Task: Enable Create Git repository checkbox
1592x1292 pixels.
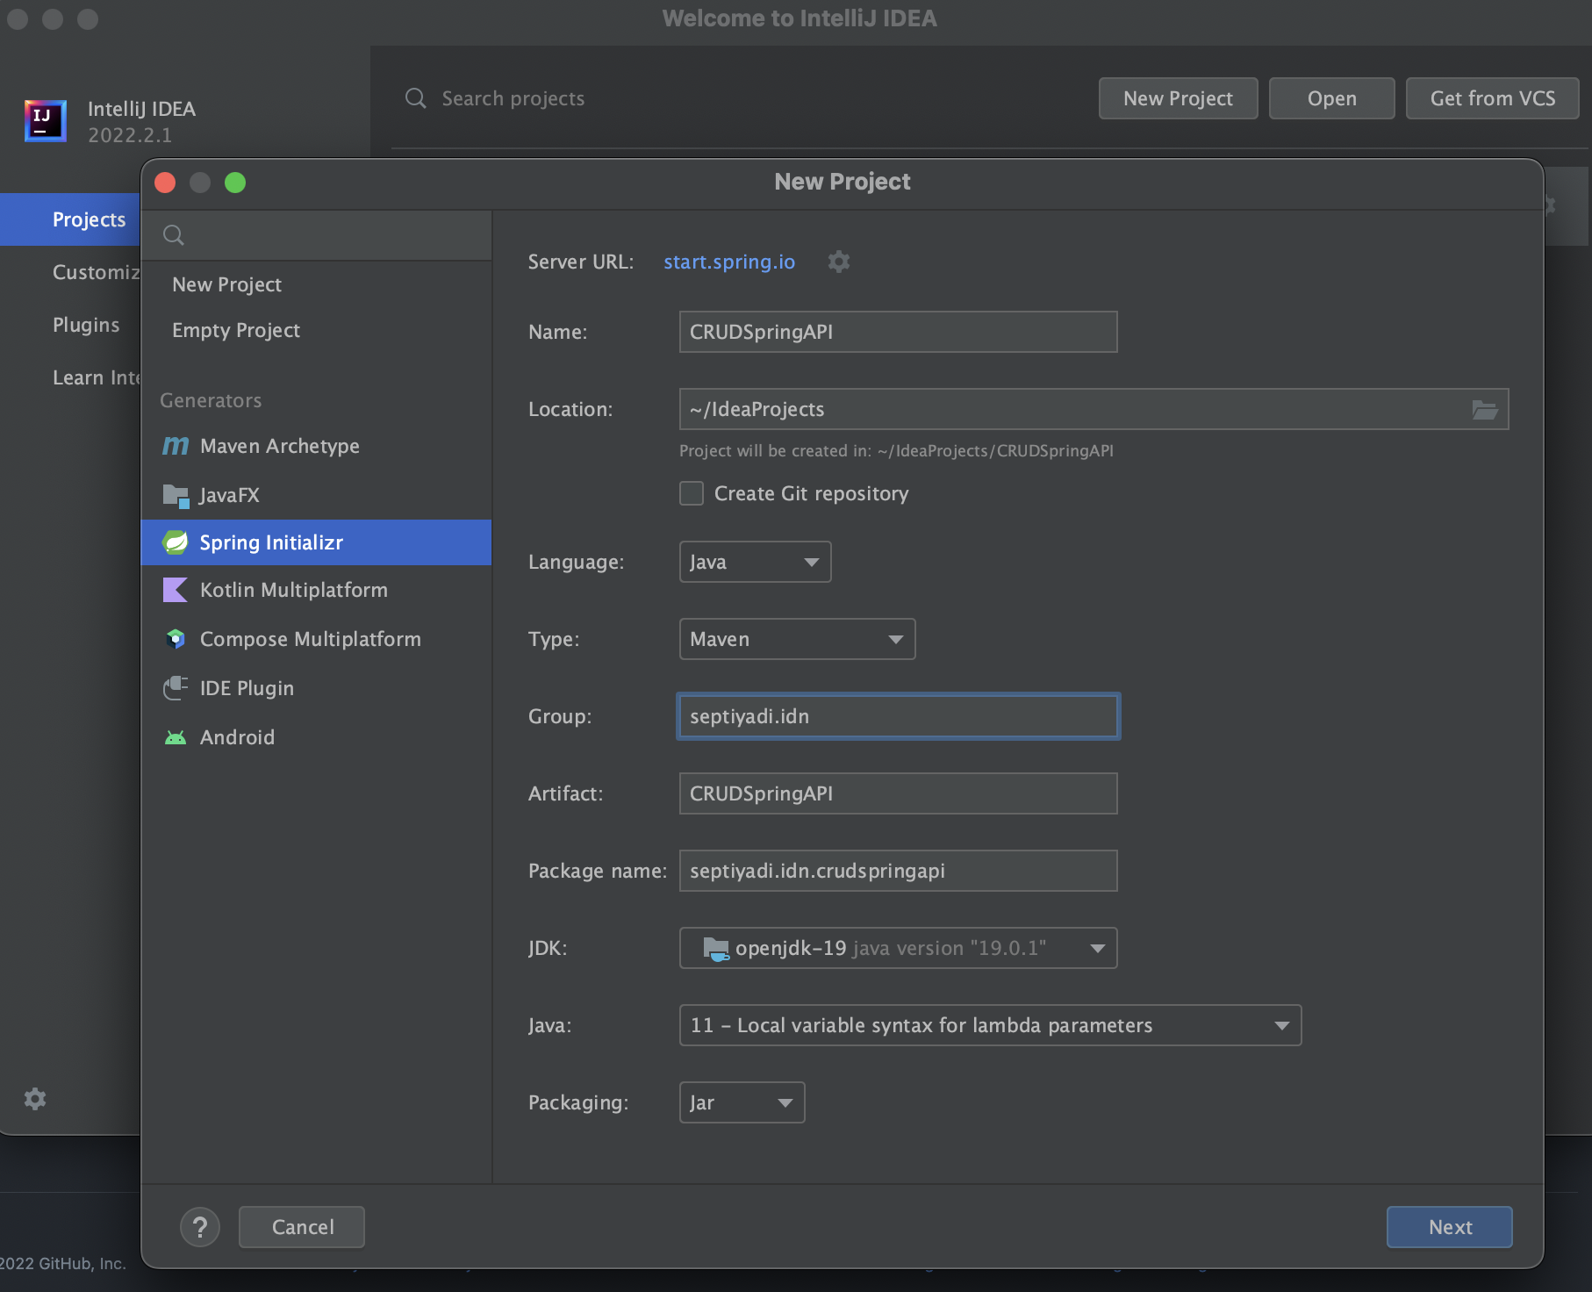Action: [692, 493]
